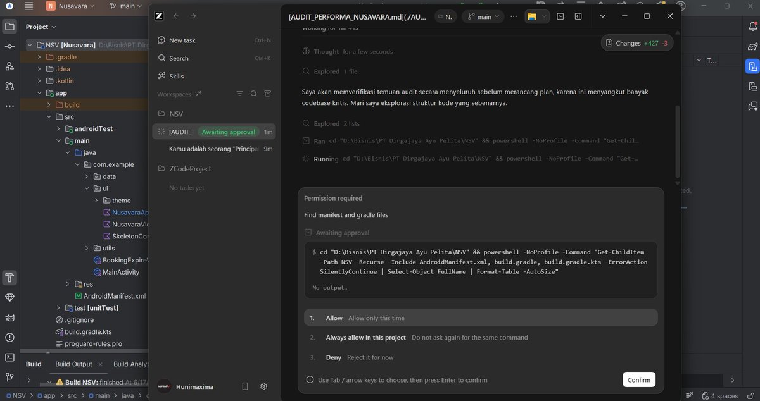This screenshot has height=401, width=760.
Task: Go back with ZCode left arrow
Action: point(176,16)
